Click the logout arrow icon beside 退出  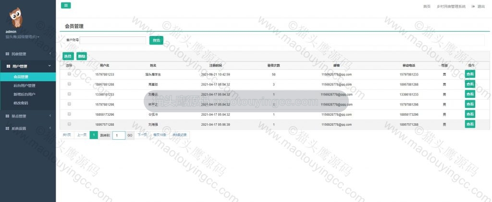473,6
